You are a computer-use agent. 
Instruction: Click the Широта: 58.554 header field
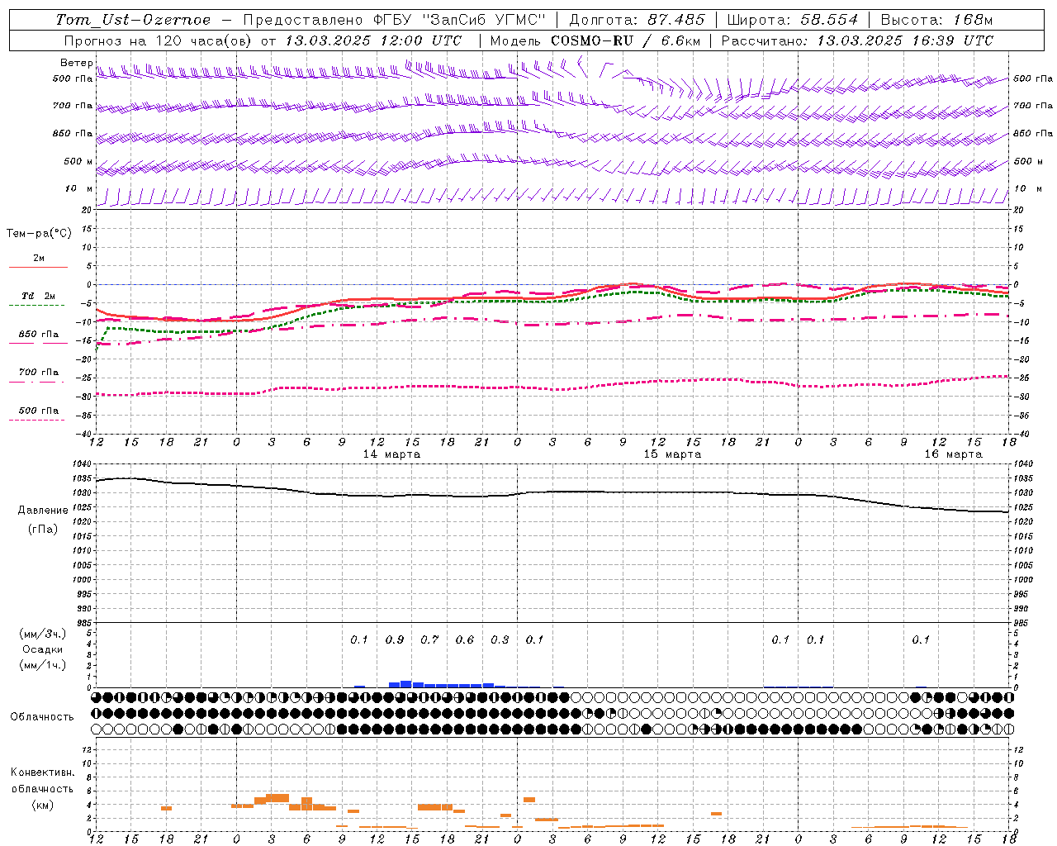792,20
